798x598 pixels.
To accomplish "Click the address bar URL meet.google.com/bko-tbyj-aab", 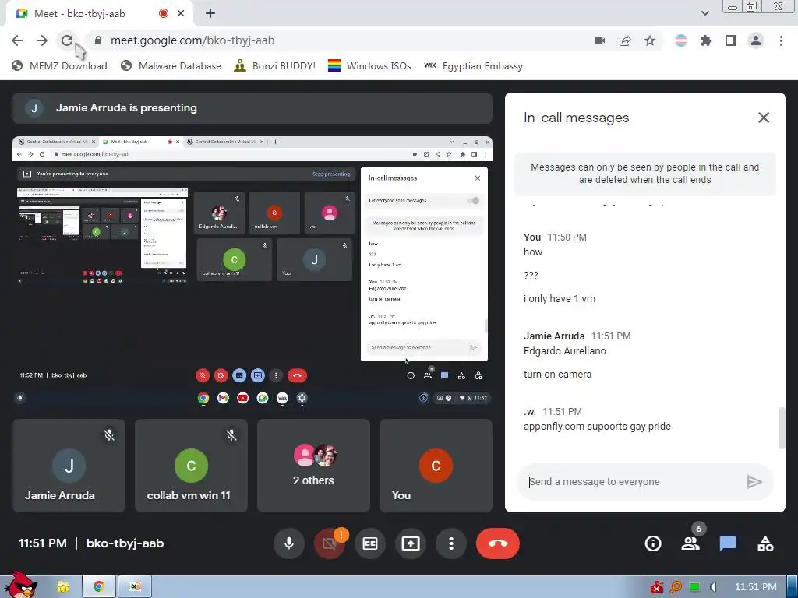I will click(x=192, y=40).
